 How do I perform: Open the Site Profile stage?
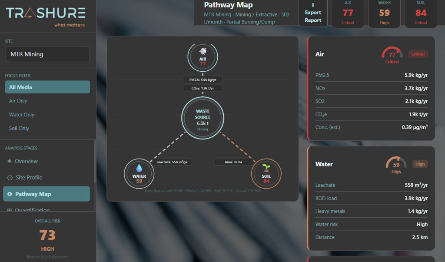[x=47, y=177]
